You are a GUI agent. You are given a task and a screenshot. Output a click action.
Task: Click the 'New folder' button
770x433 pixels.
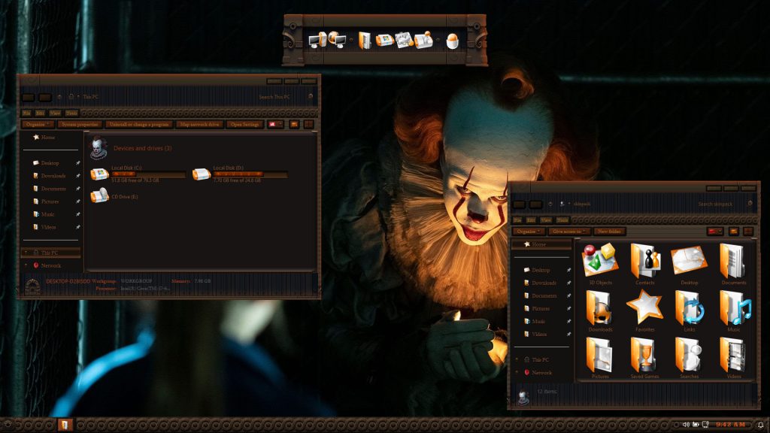click(609, 232)
